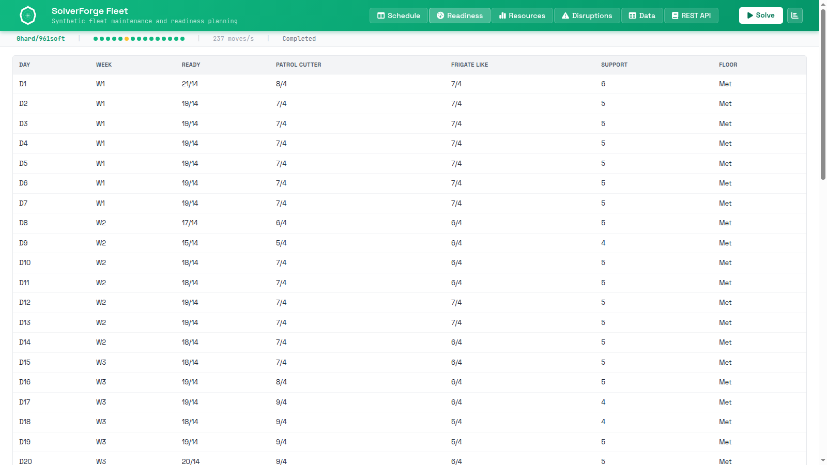Viewport: 827px width, 465px height.
Task: Click the 5/4 patrol cutter value in row D9
Action: click(281, 243)
